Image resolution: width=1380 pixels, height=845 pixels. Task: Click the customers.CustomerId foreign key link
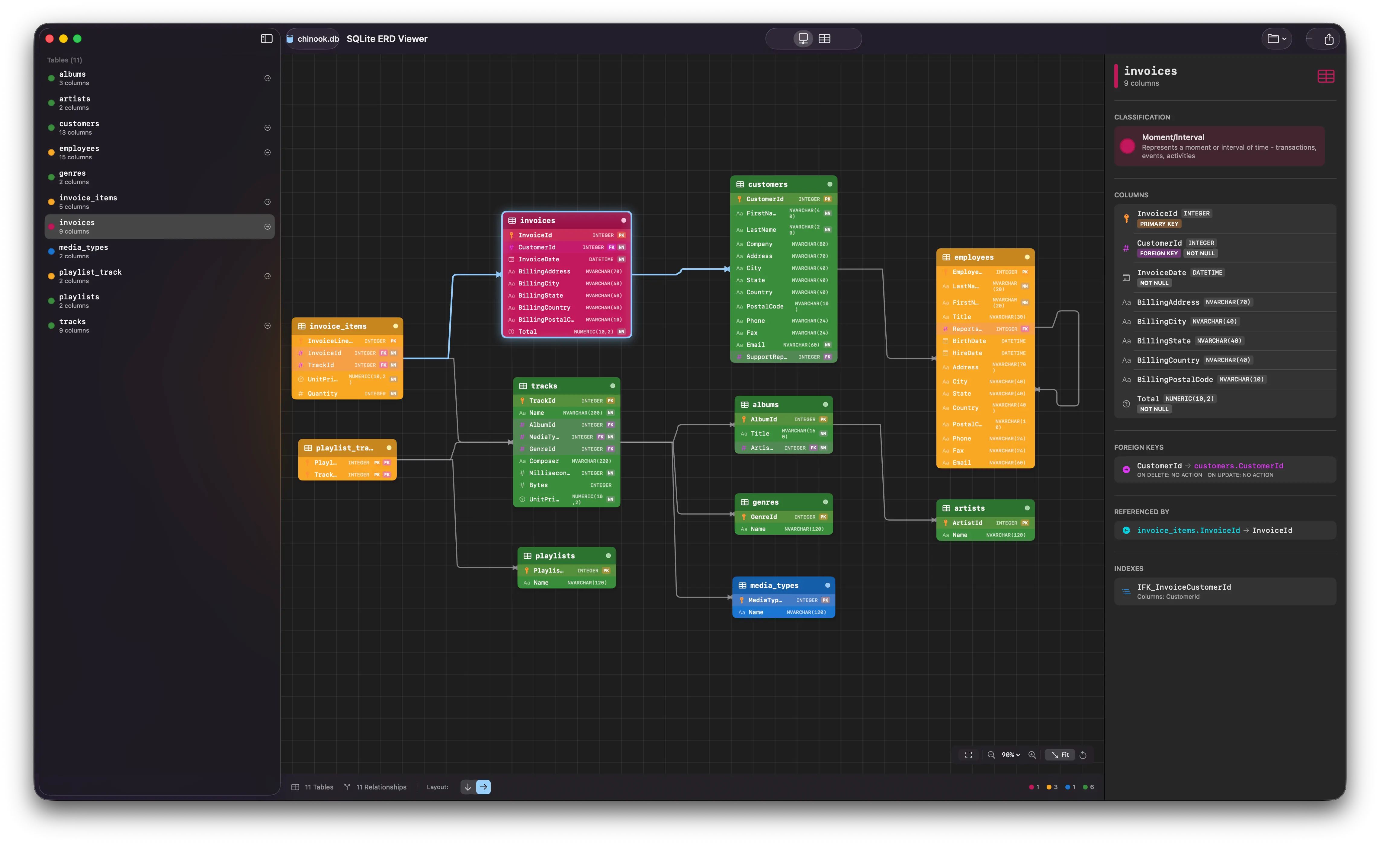1238,466
